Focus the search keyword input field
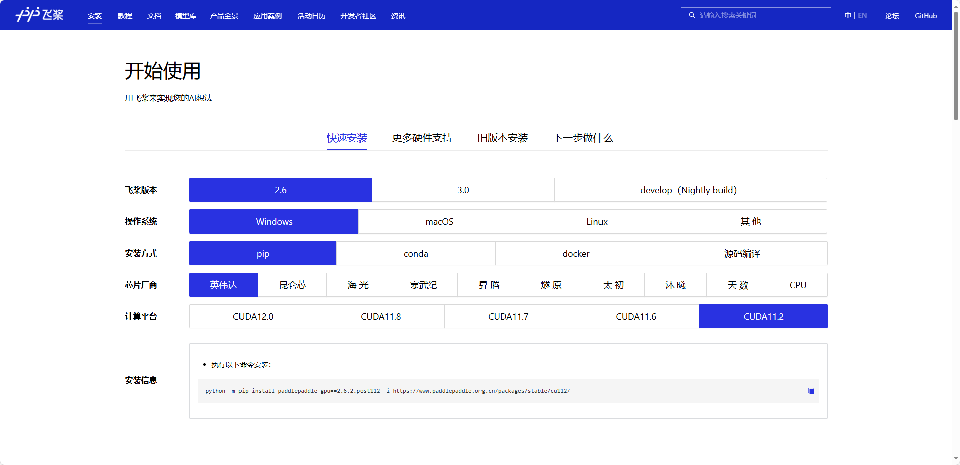960x465 pixels. [x=756, y=15]
